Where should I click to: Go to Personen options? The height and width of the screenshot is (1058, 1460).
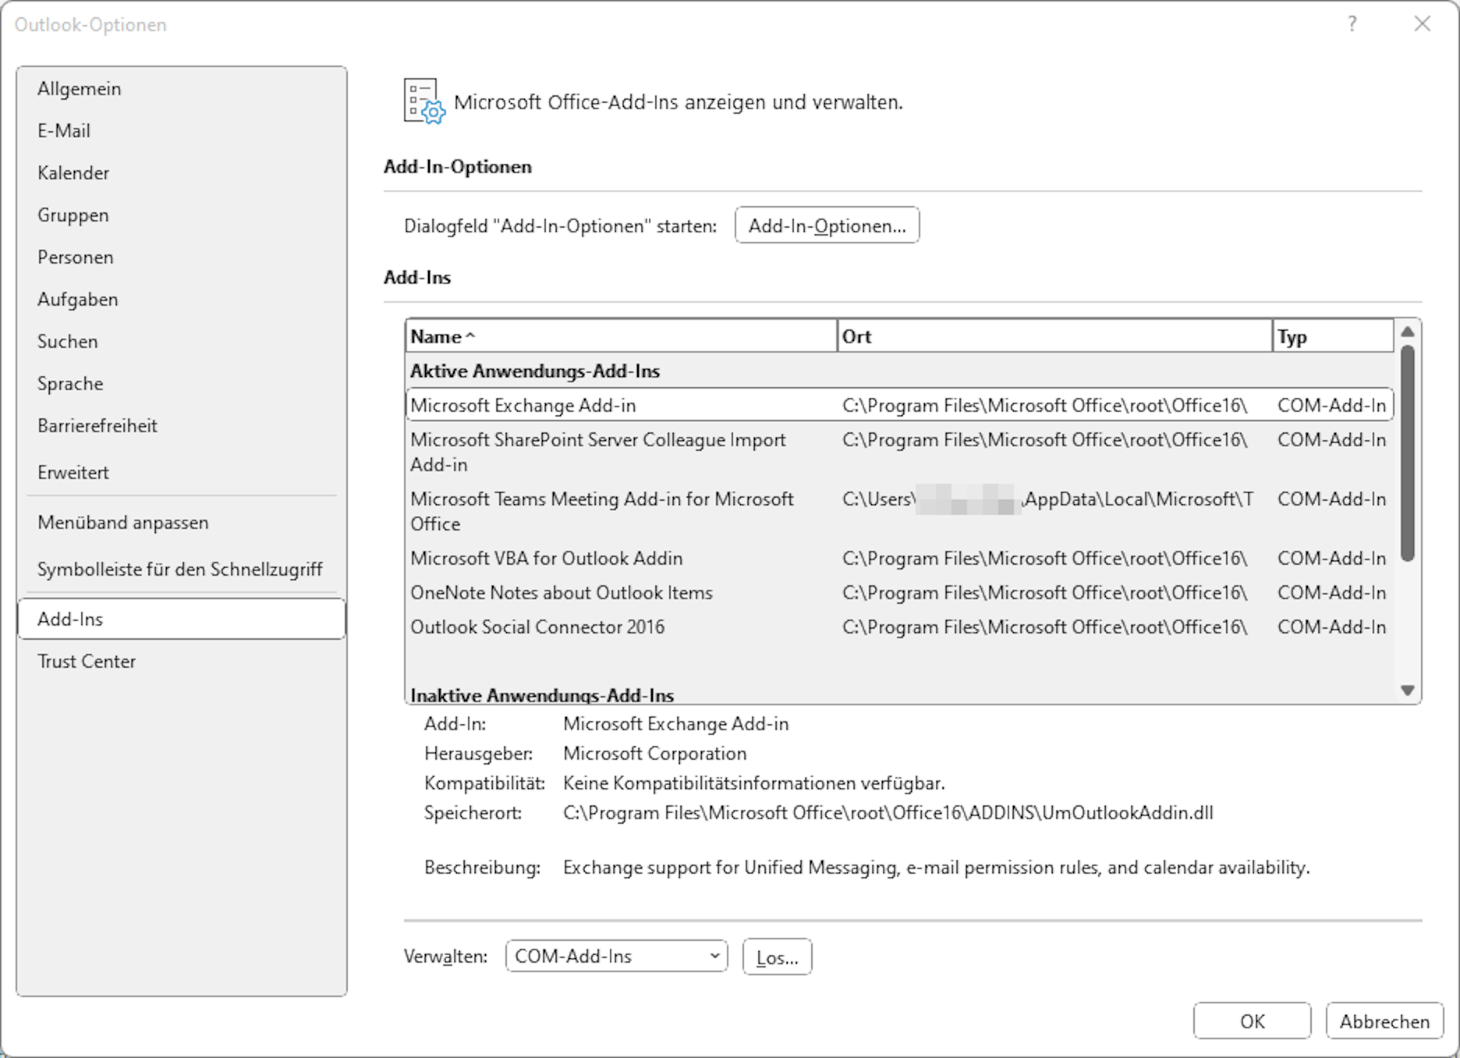click(x=181, y=257)
